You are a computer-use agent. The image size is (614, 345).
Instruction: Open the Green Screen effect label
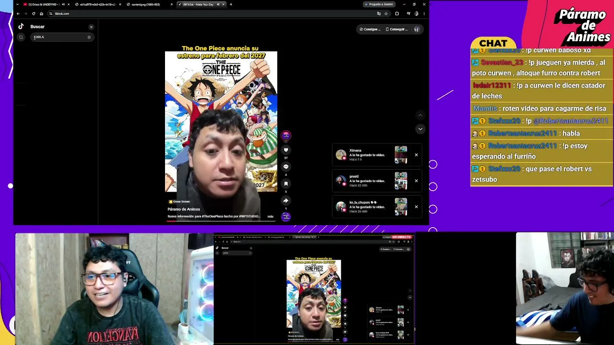click(179, 202)
